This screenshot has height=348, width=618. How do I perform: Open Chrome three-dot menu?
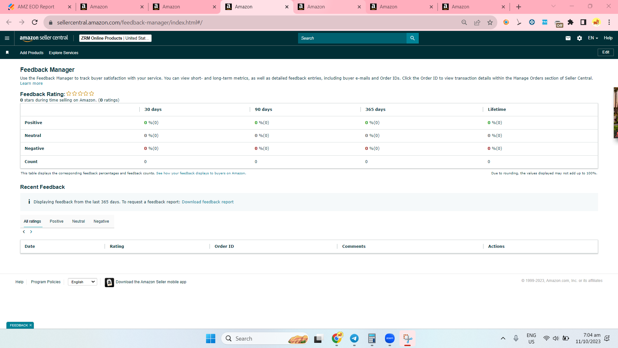coord(609,22)
